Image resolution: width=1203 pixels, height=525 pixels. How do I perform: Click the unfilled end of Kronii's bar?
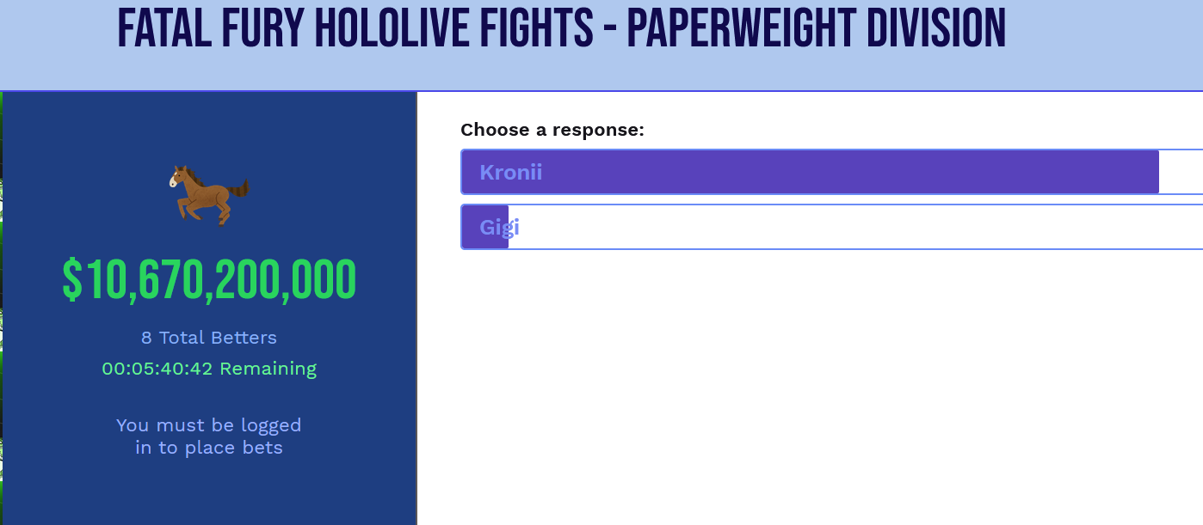tap(1181, 172)
